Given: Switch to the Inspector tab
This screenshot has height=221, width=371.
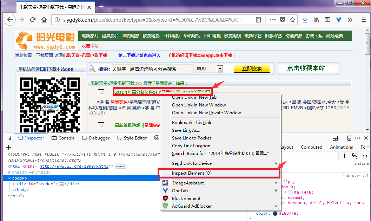Looking at the screenshot, I should pyautogui.click(x=31, y=138).
